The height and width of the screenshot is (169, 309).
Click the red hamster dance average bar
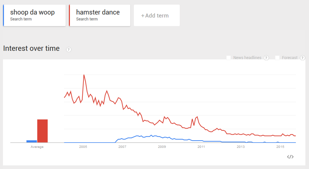coord(42,131)
